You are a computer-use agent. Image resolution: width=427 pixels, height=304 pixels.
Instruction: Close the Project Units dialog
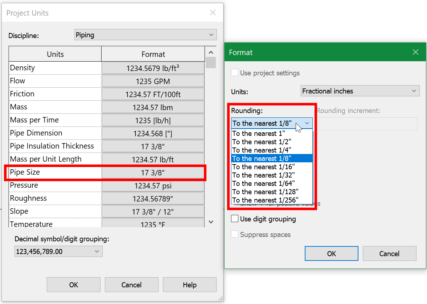[213, 13]
